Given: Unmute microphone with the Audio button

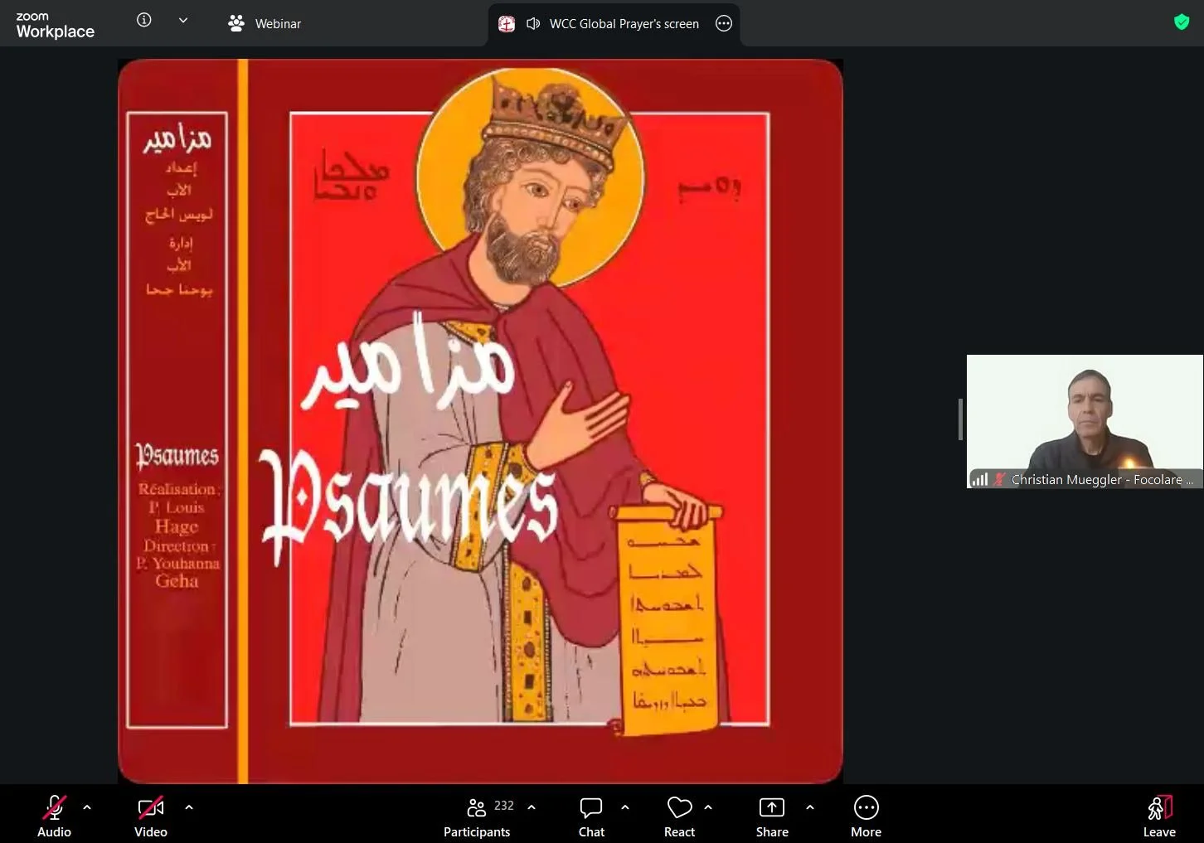Looking at the screenshot, I should tap(54, 816).
